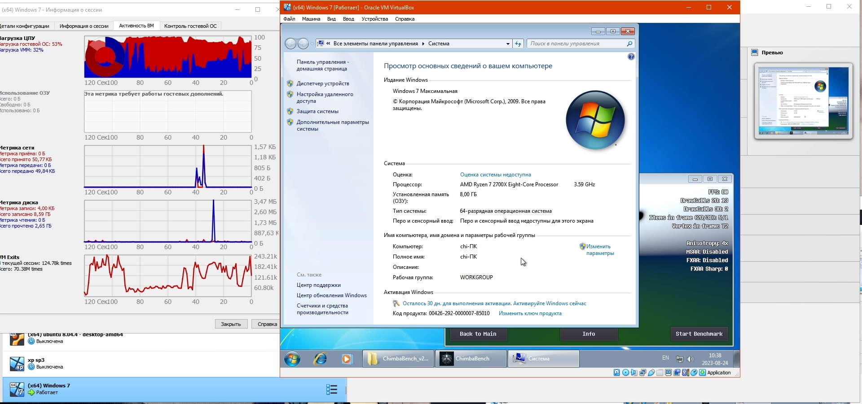862x404 pixels.
Task: Expand the Control Panel address dropdown
Action: pos(508,44)
